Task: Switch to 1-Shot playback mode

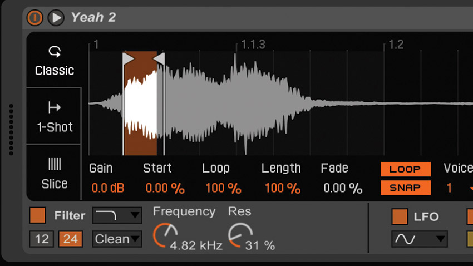Action: coord(55,116)
